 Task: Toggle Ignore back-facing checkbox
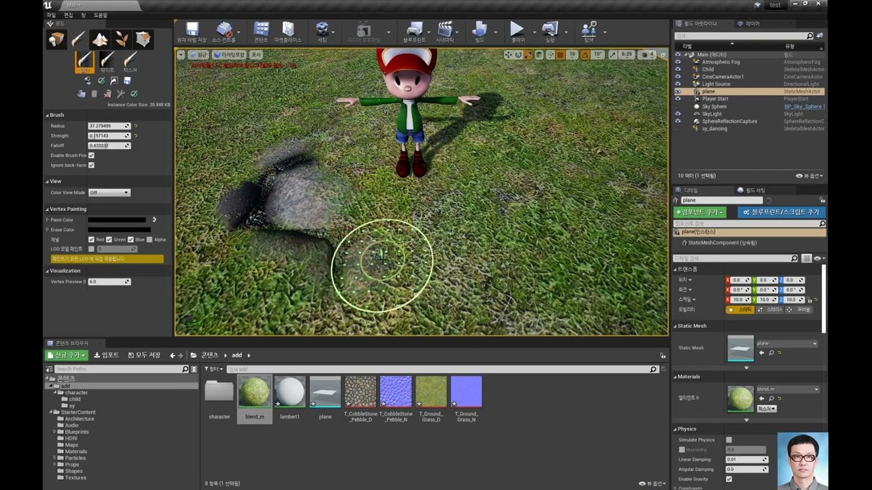91,165
